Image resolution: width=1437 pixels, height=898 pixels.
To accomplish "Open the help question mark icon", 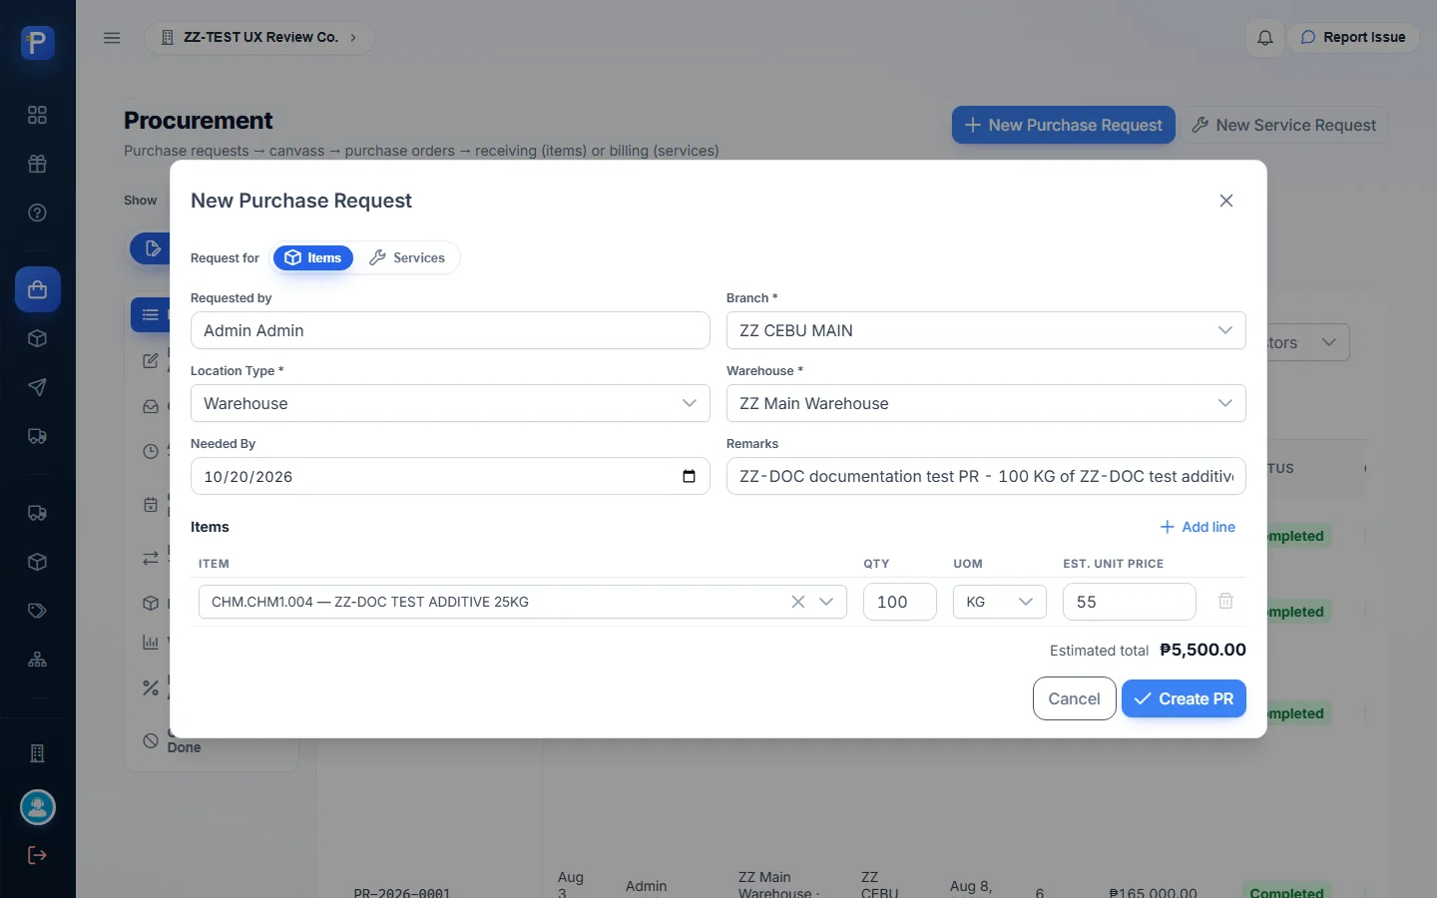I will click(38, 213).
